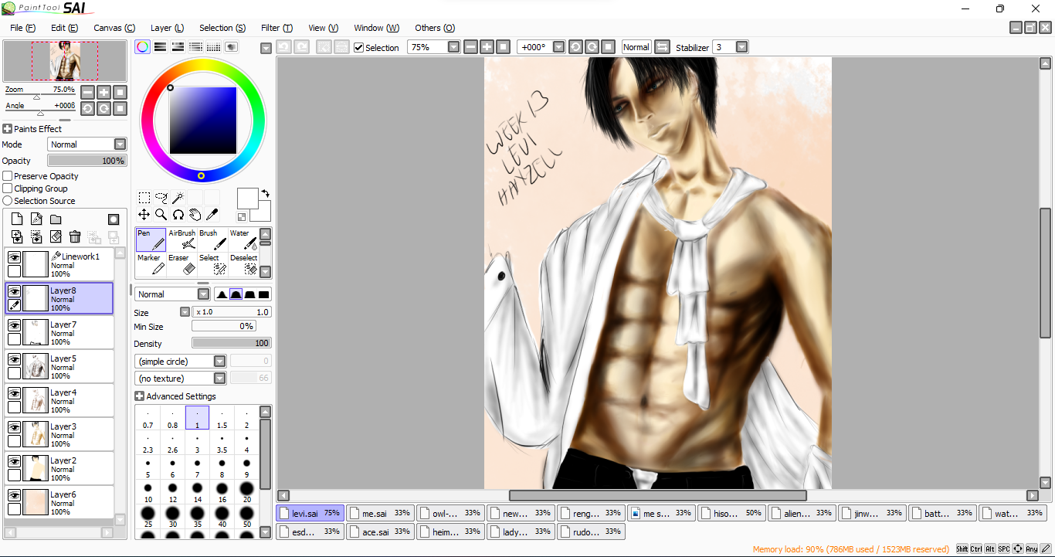
Task: Hide Layer7 using its eye icon
Action: pos(14,325)
